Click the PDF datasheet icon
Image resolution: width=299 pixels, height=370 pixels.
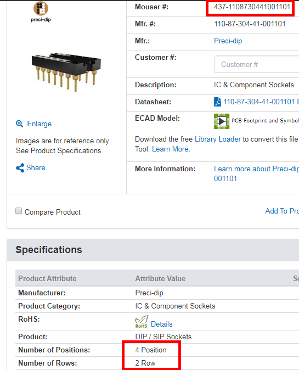coord(217,102)
